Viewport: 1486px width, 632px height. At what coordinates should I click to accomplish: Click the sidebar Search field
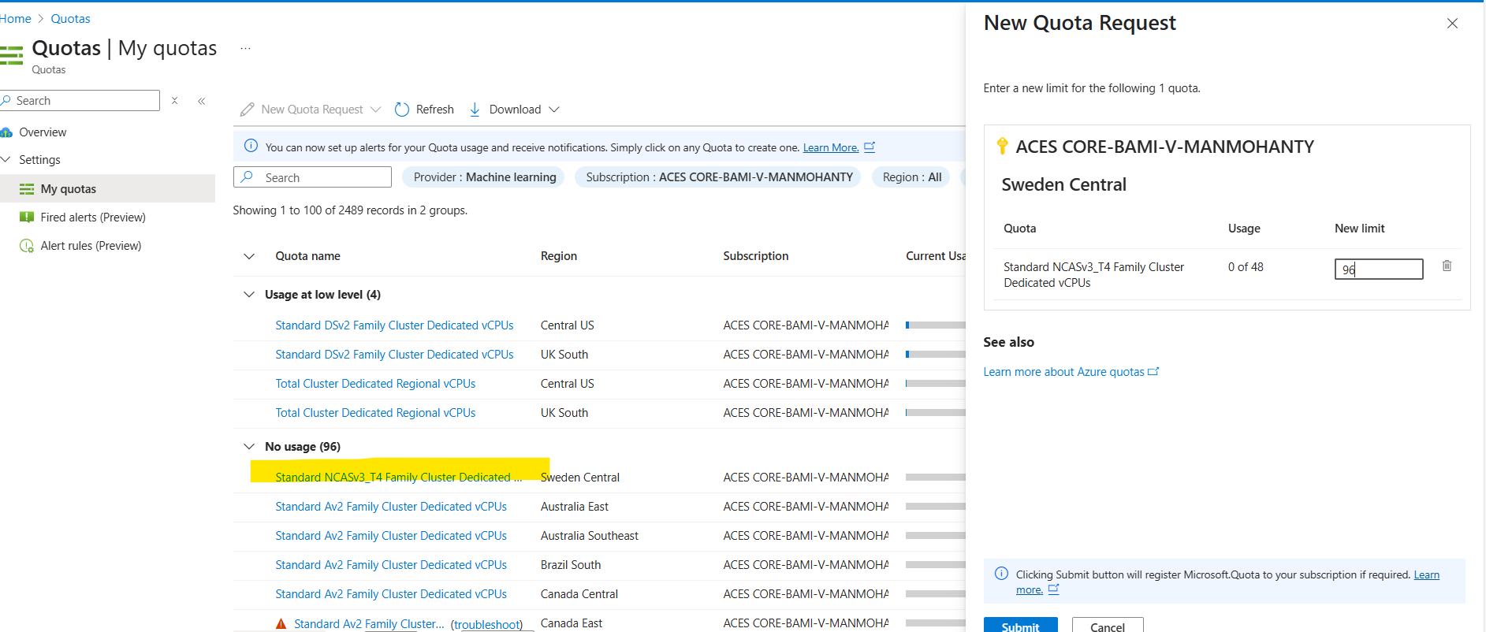coord(80,101)
